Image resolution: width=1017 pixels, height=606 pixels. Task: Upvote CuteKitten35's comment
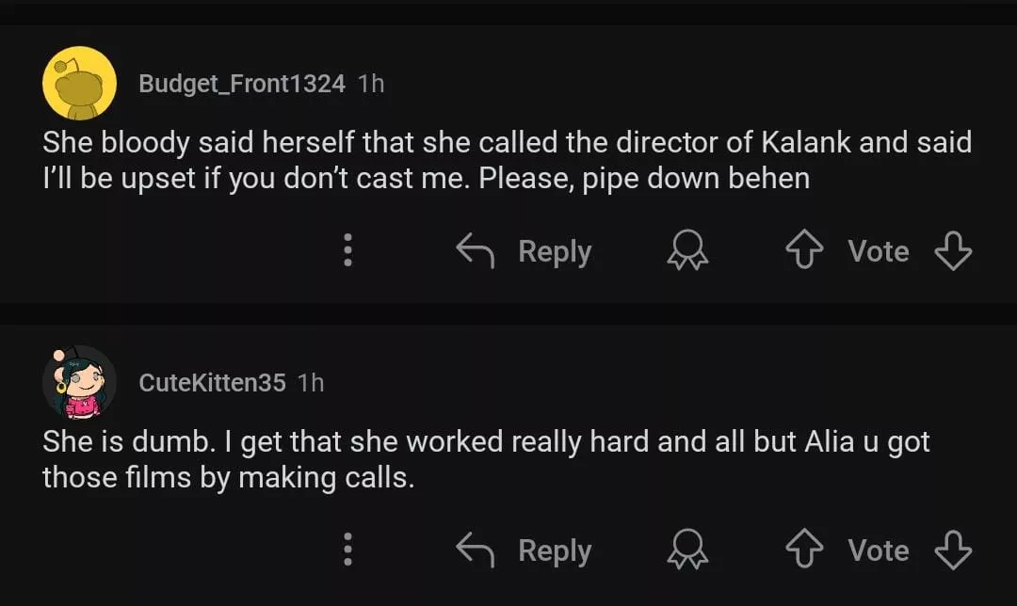pyautogui.click(x=803, y=550)
